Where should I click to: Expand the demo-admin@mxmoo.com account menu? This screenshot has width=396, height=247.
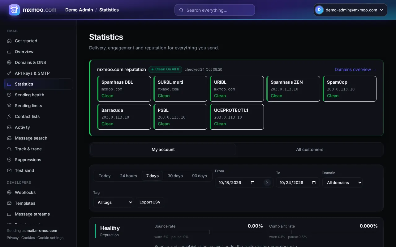point(351,10)
